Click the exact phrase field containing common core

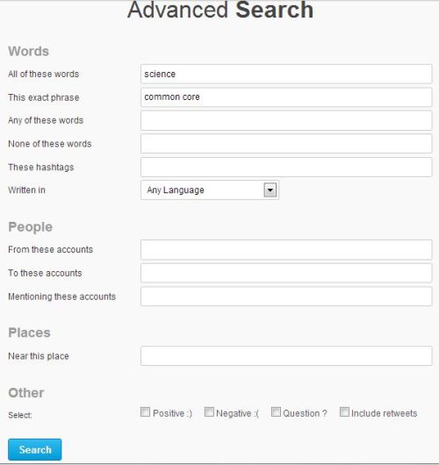[286, 97]
